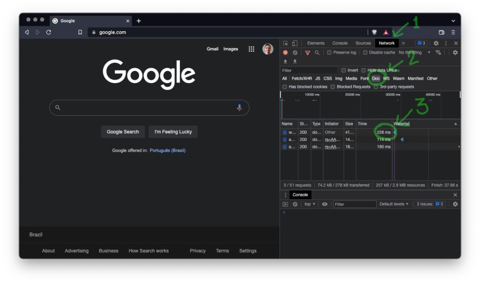Image resolution: width=480 pixels, height=284 pixels.
Task: Bookmark the page with the bookmark icon
Action: pyautogui.click(x=80, y=32)
